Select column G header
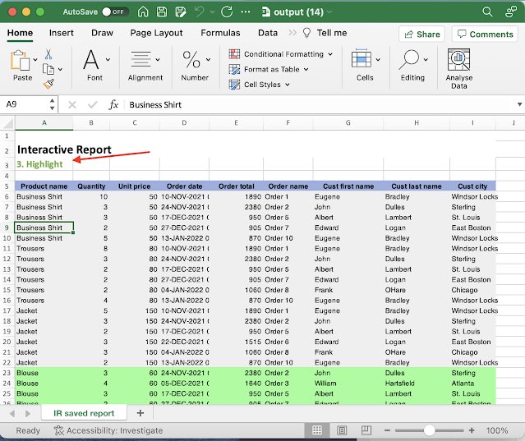Screen dimensions: 525x441 (x=348, y=123)
